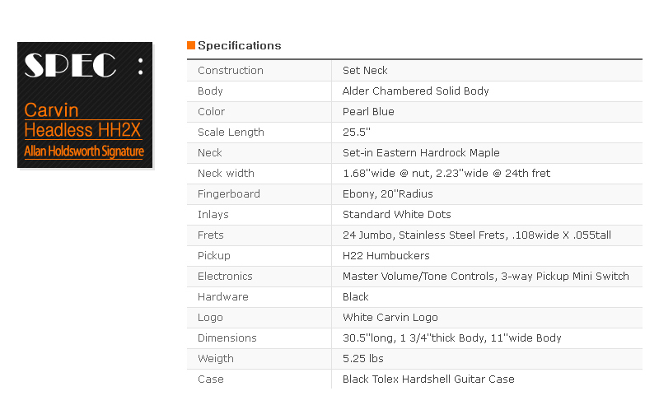Click the SPEC Carvin Headless HH2X banner
Screen dimensions: 659x405
click(x=85, y=105)
